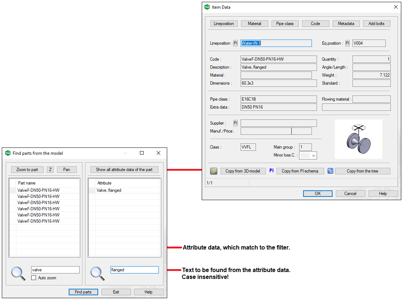This screenshot has width=402, height=300.
Task: Click the Code button at the top
Action: (315, 24)
